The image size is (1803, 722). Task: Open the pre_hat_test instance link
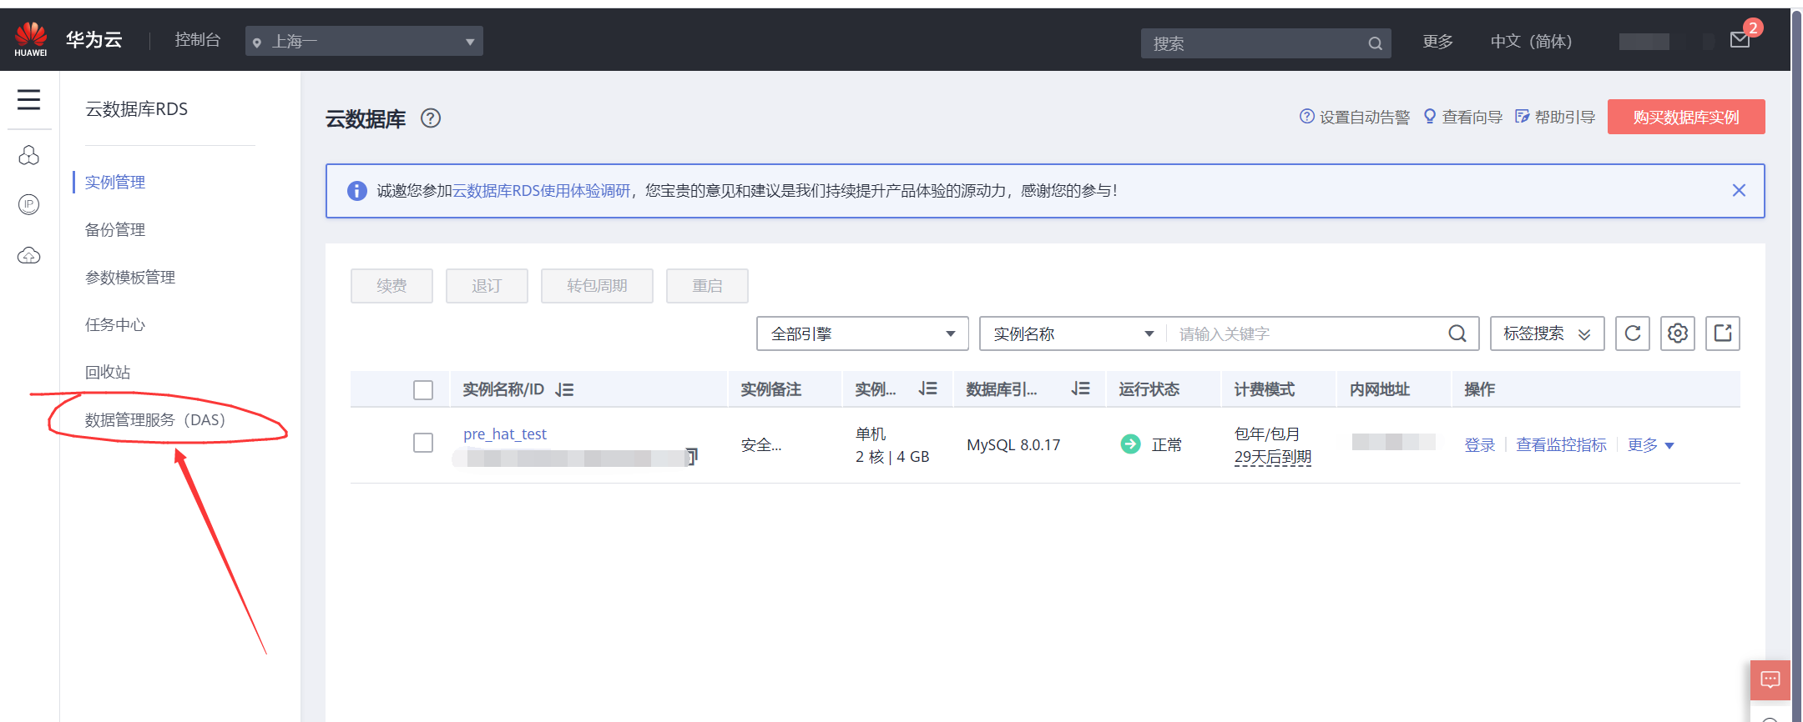(505, 434)
